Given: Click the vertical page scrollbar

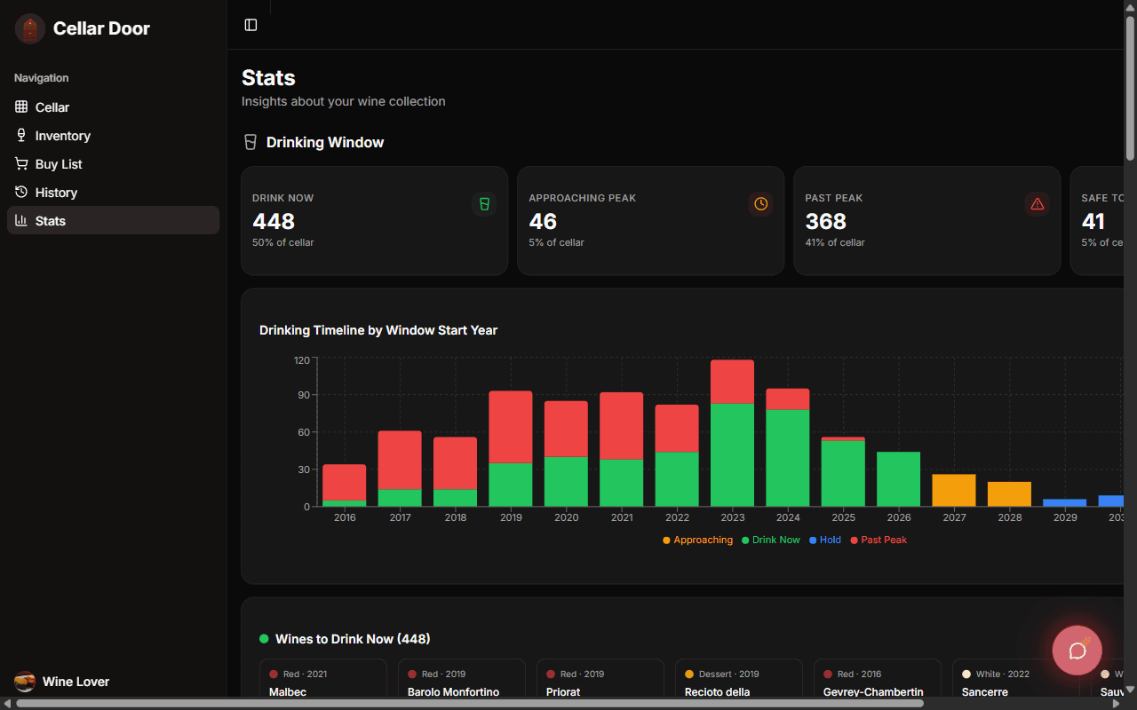Looking at the screenshot, I should coord(1130,89).
